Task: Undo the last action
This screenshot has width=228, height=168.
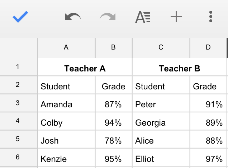Action: pyautogui.click(x=73, y=17)
